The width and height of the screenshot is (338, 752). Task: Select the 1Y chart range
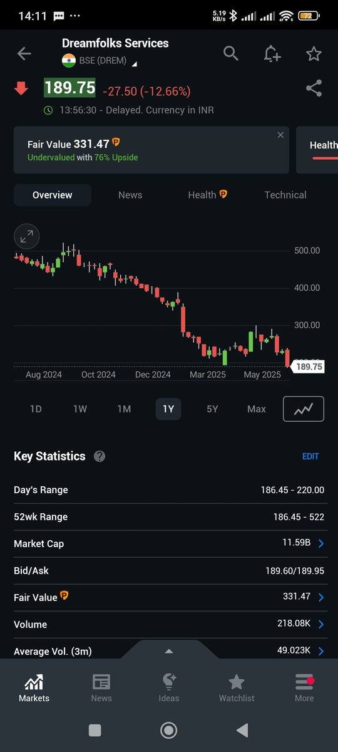click(168, 409)
